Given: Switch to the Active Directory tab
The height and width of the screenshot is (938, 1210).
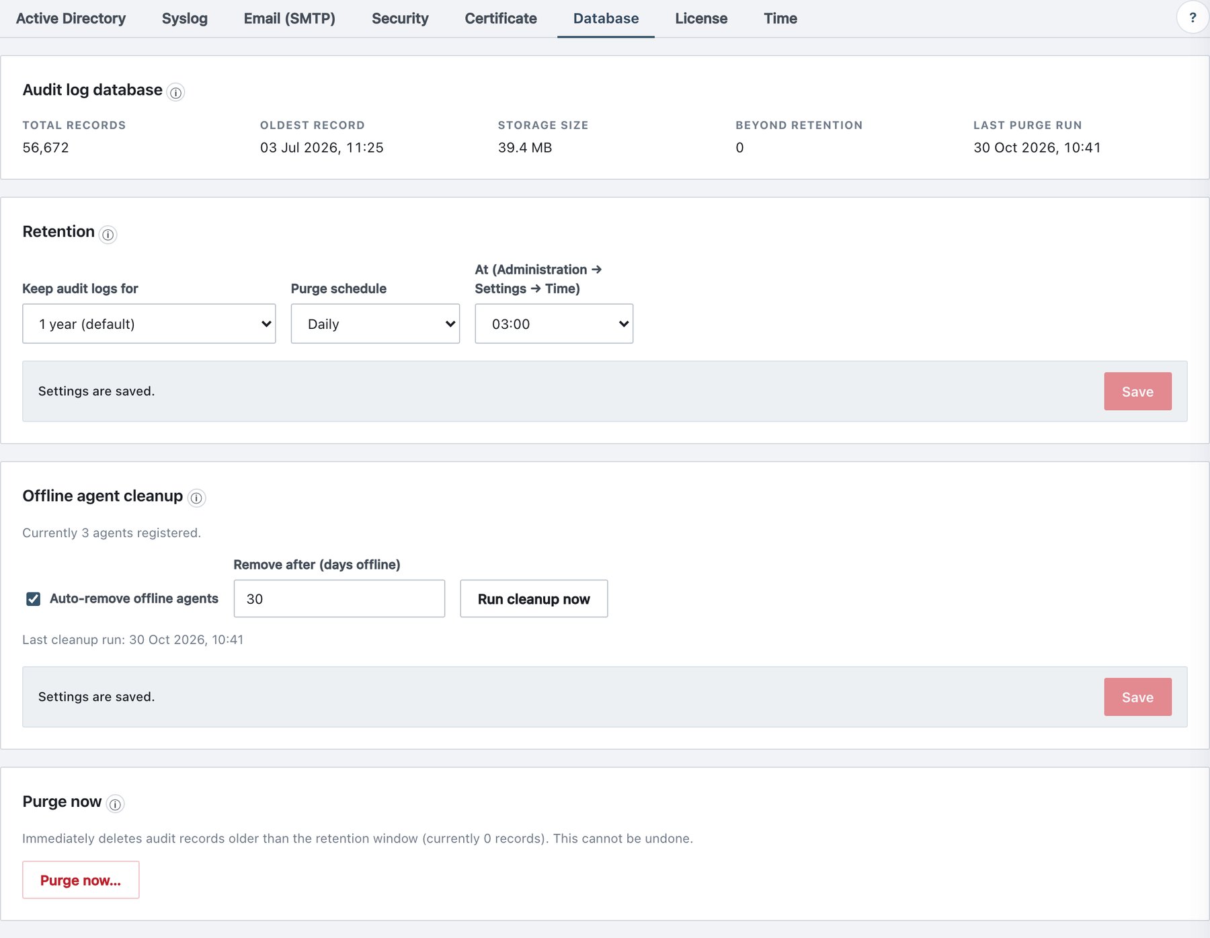Looking at the screenshot, I should 71,18.
